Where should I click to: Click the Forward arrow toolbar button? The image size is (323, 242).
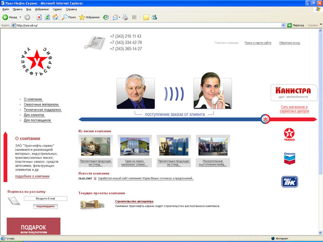(27, 17)
